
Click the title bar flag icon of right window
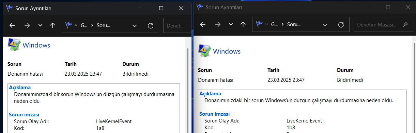(x=200, y=7)
